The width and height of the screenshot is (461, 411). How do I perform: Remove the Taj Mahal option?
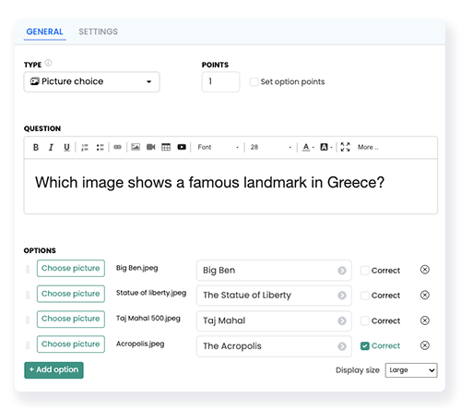425,320
